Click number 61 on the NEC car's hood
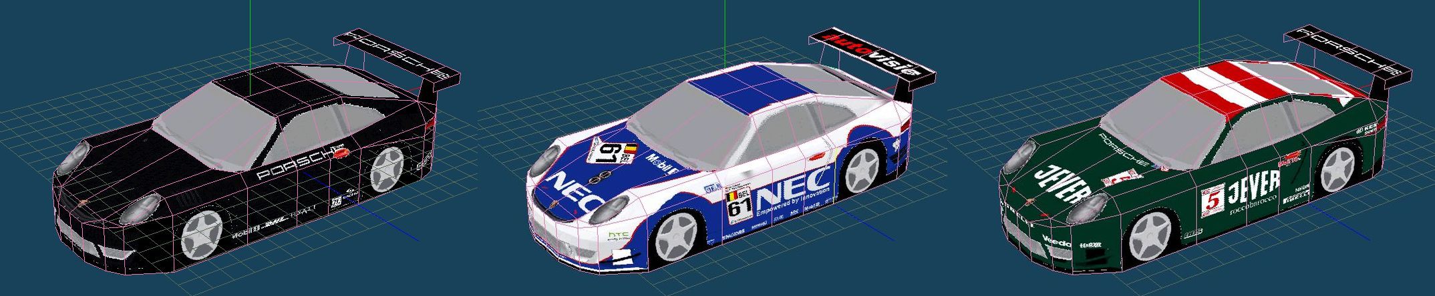This screenshot has height=296, width=1435. tap(609, 155)
